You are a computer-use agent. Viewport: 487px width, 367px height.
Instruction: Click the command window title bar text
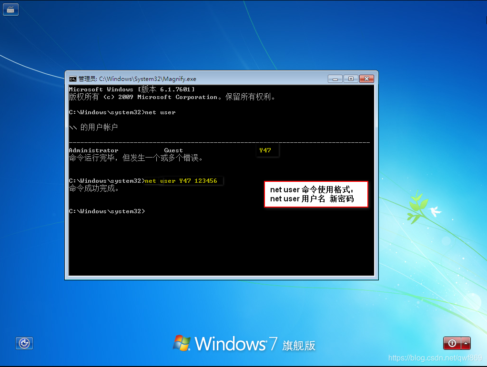[137, 79]
